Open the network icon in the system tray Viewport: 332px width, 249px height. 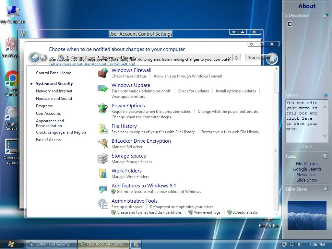tap(292, 244)
